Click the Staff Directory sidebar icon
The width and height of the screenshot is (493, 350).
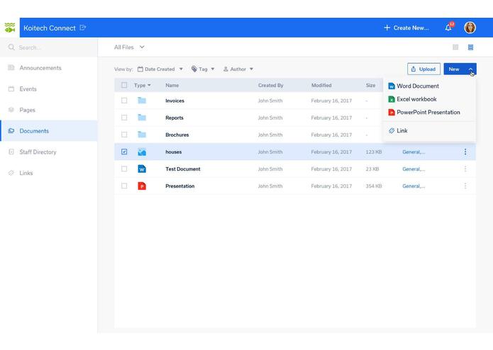[x=11, y=152]
